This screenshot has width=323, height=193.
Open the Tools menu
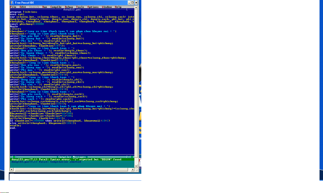(x=80, y=7)
